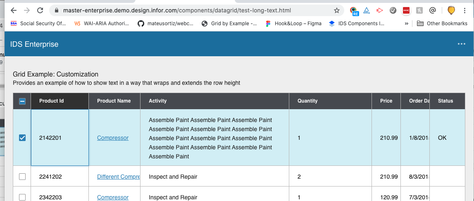The image size is (474, 201).
Task: Open the gray checkmark extension
Action: [x=393, y=10]
